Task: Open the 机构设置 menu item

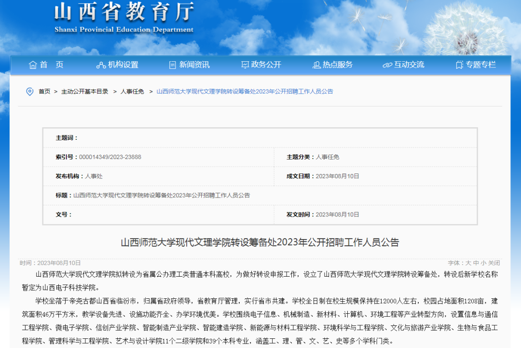Action: (123, 65)
